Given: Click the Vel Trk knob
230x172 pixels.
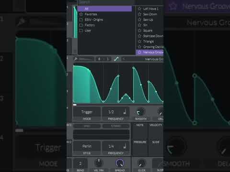Looking at the screenshot, I should point(99,162).
